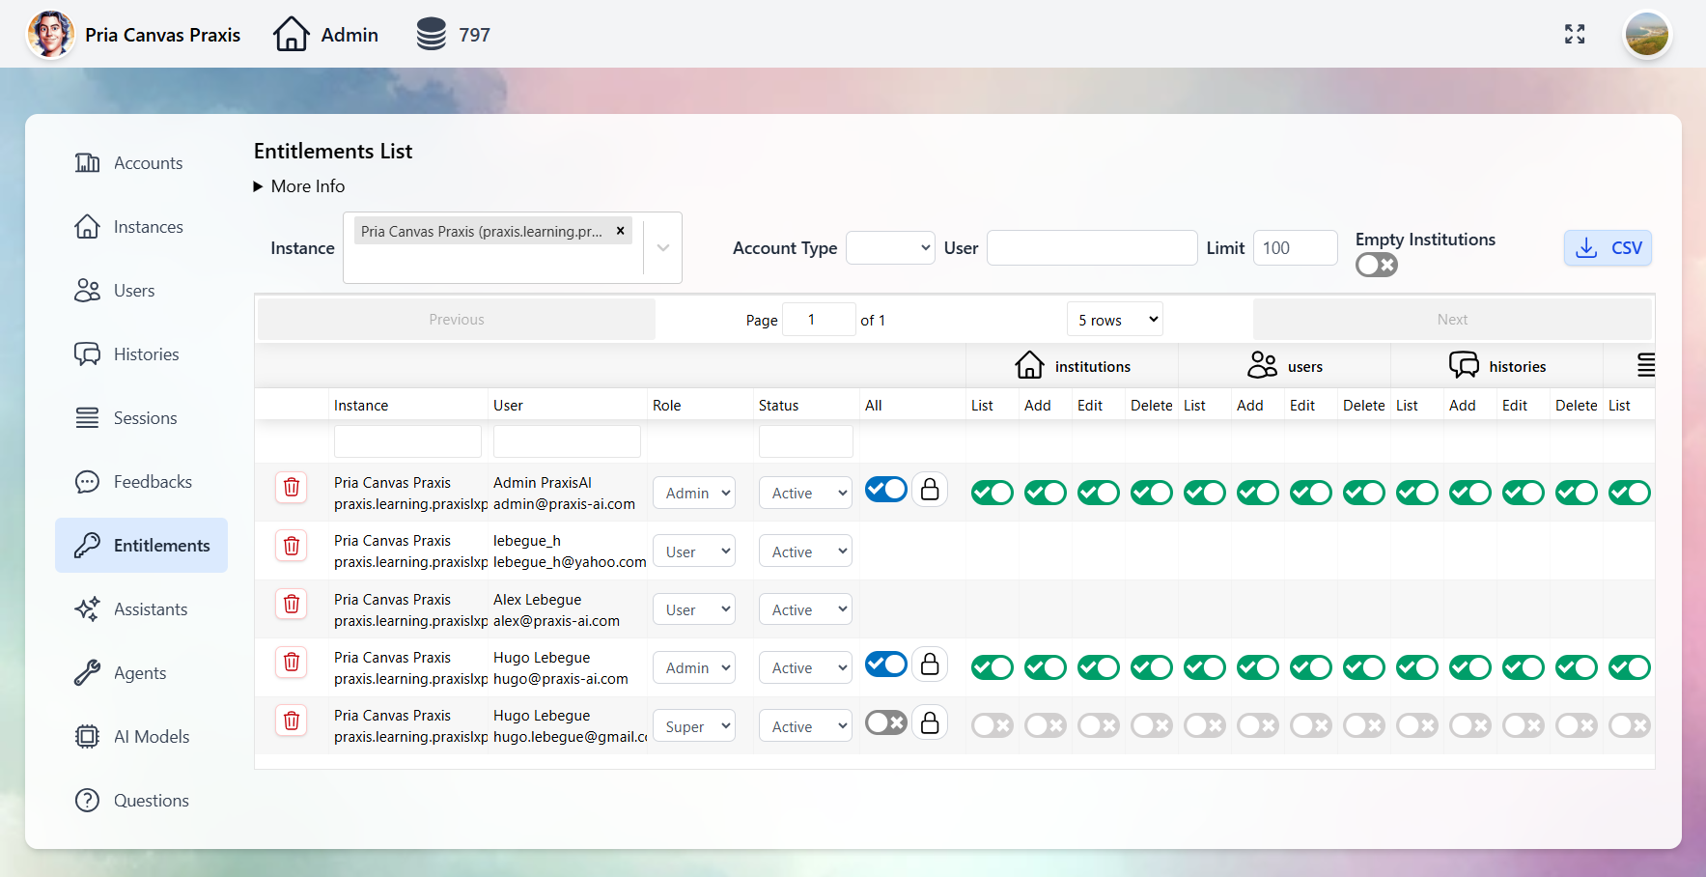Click the users group icon in header

point(1262,365)
